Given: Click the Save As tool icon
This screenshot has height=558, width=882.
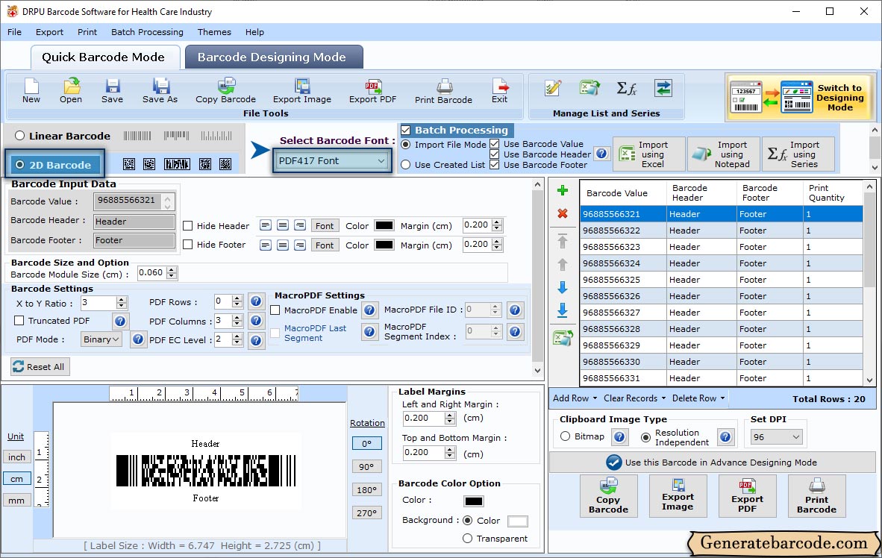Looking at the screenshot, I should coord(160,90).
